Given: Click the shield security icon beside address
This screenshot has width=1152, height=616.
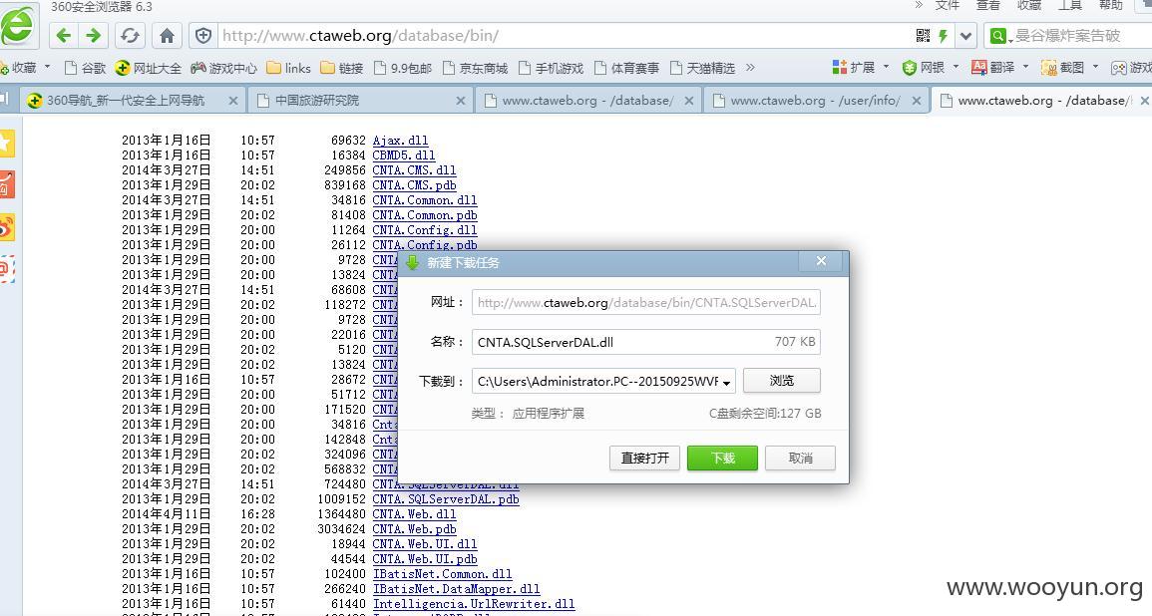Looking at the screenshot, I should click(203, 35).
